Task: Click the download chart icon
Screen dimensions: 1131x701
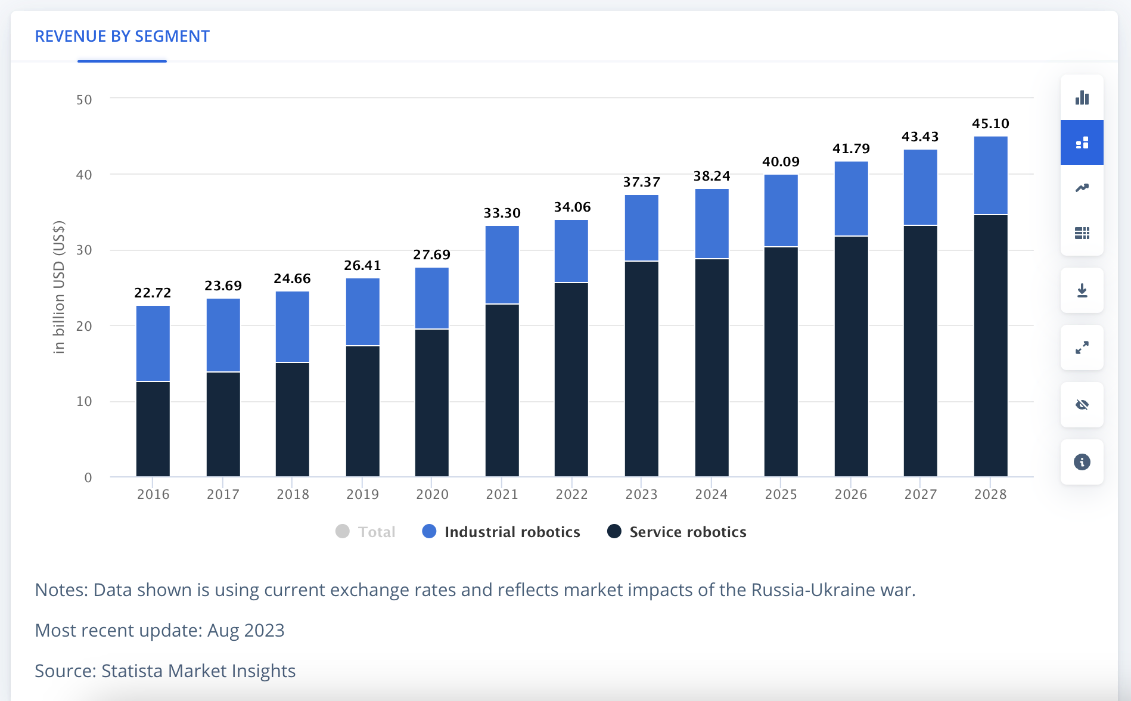Action: click(1082, 290)
